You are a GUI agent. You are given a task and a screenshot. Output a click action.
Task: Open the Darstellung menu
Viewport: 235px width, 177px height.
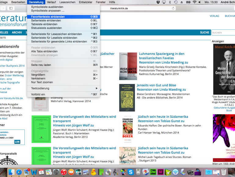[36, 2]
